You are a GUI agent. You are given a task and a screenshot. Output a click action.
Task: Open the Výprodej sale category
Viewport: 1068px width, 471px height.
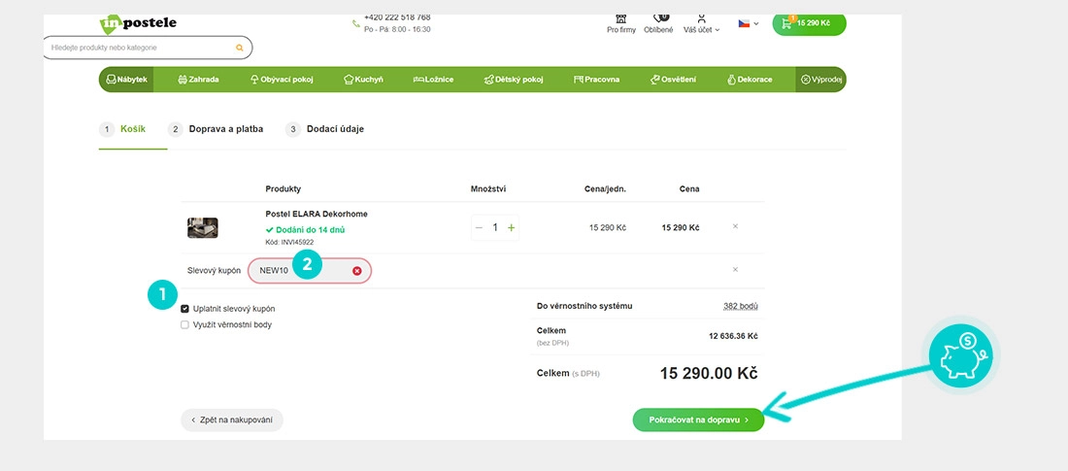[x=820, y=79]
